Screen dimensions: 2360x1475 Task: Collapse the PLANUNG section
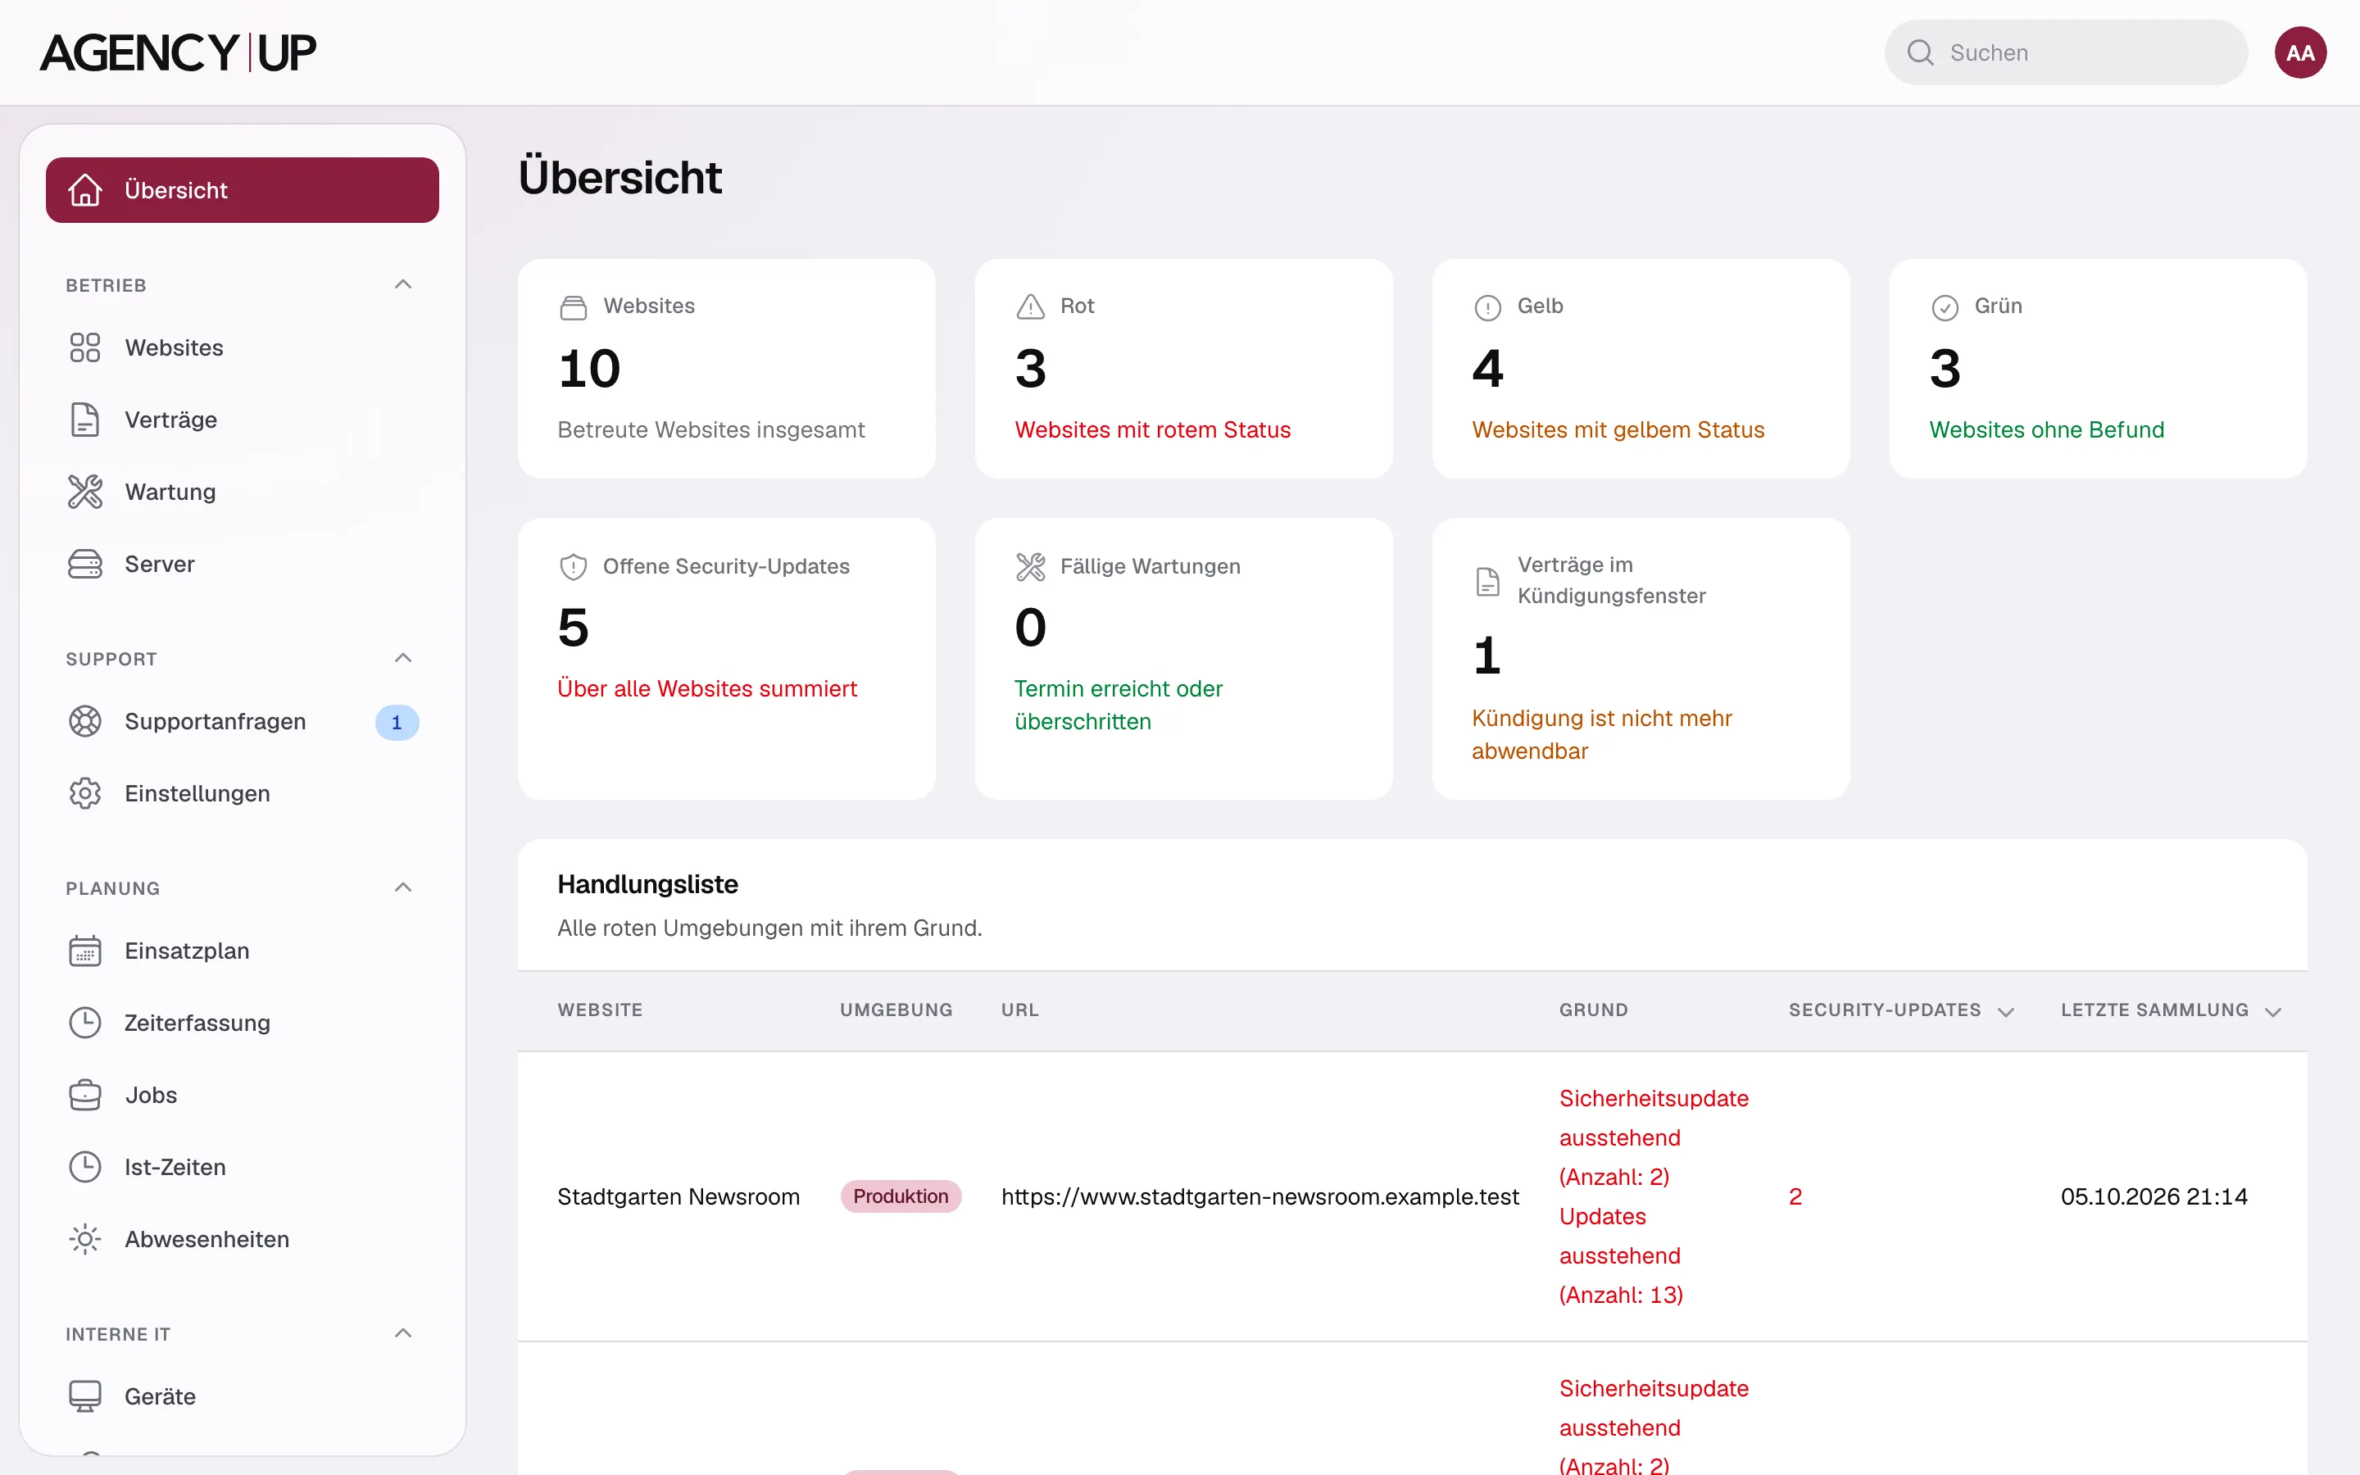point(403,887)
